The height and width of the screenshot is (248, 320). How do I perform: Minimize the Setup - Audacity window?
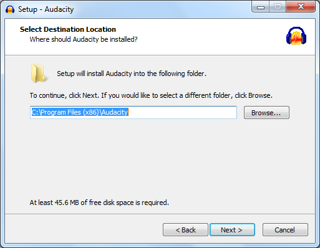coord(261,7)
